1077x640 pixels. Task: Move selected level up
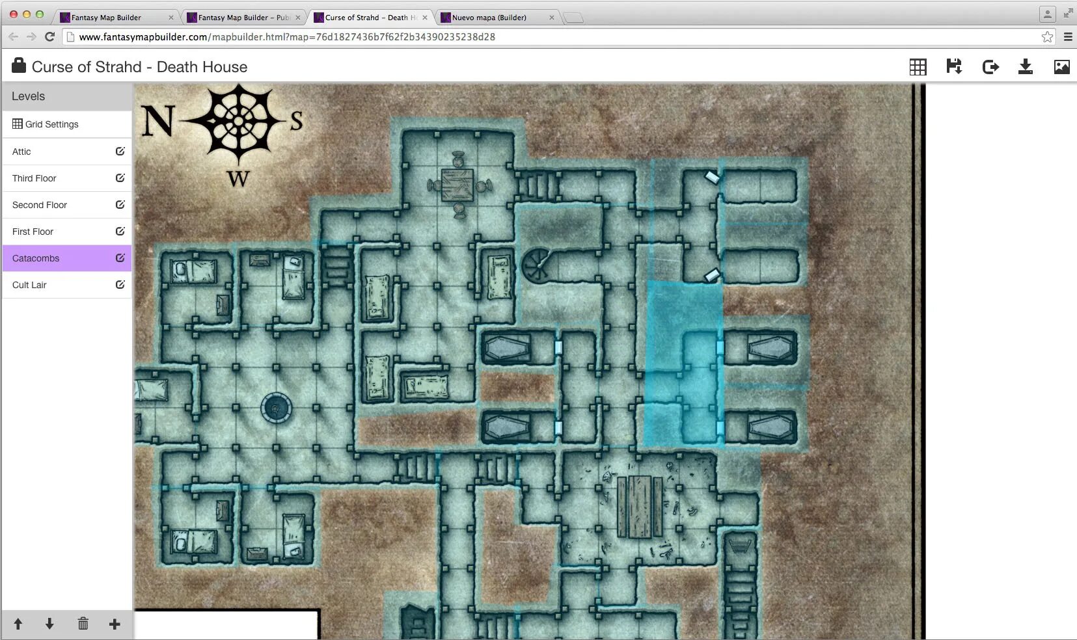click(18, 624)
